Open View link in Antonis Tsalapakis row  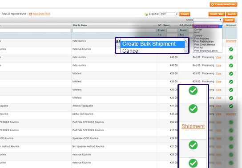218,106
